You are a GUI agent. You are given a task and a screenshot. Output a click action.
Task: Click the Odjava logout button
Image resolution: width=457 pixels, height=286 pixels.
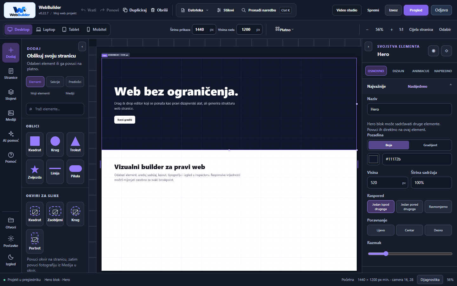(x=441, y=10)
